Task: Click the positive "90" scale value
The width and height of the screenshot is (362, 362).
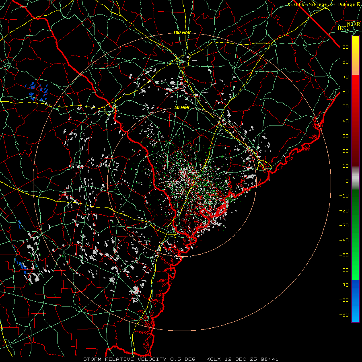Action: point(346,47)
